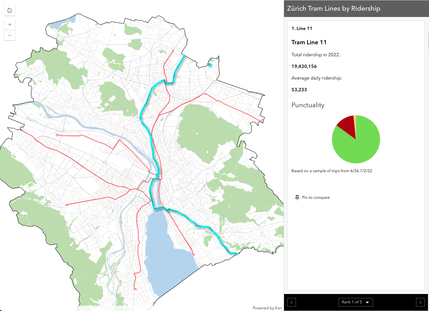This screenshot has width=429, height=311.
Task: Click the "1. Line 11" popup title
Action: point(302,28)
